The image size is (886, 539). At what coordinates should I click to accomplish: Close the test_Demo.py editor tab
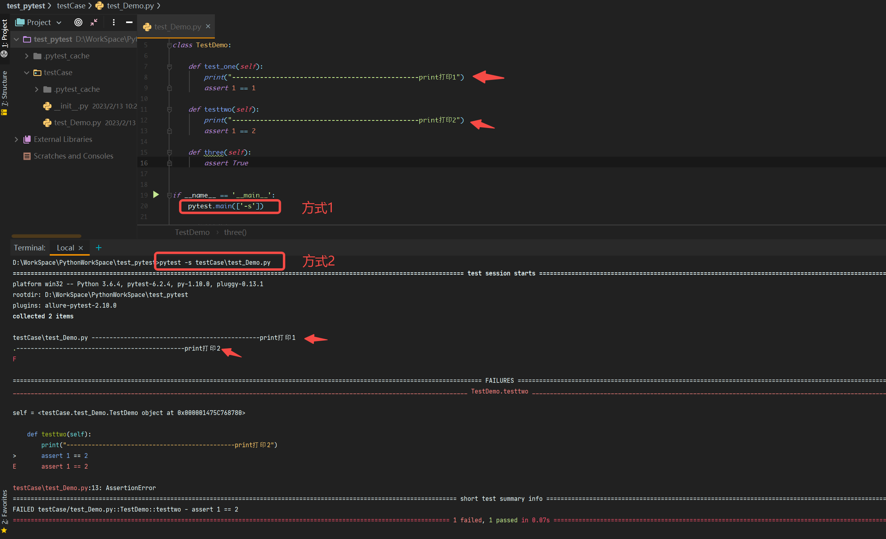(208, 26)
